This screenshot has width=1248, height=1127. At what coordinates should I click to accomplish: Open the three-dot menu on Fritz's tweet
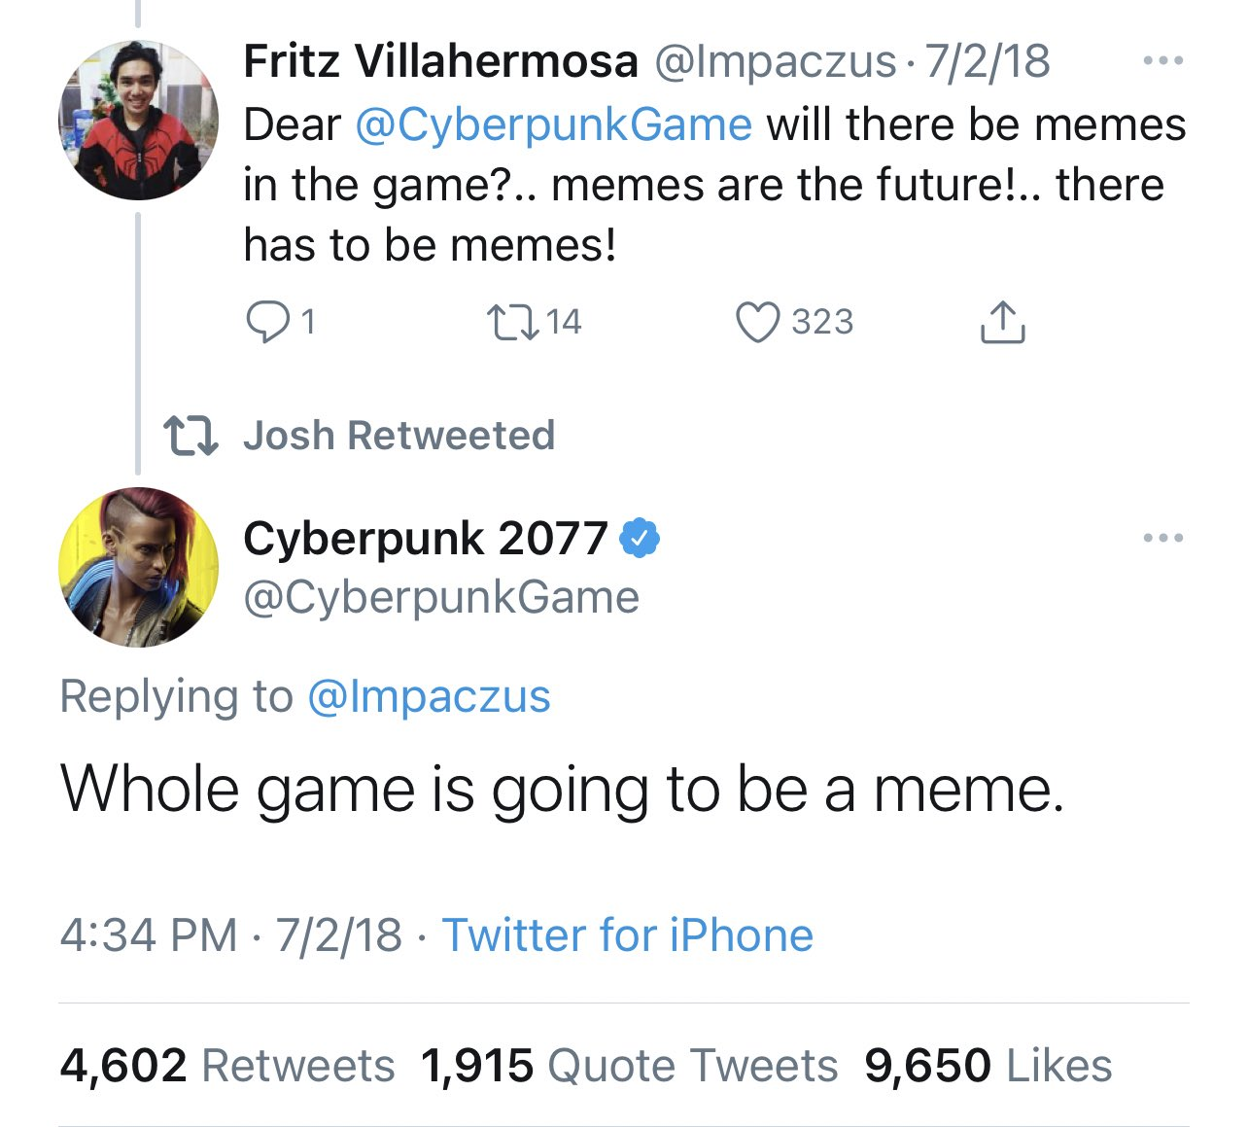1163,60
